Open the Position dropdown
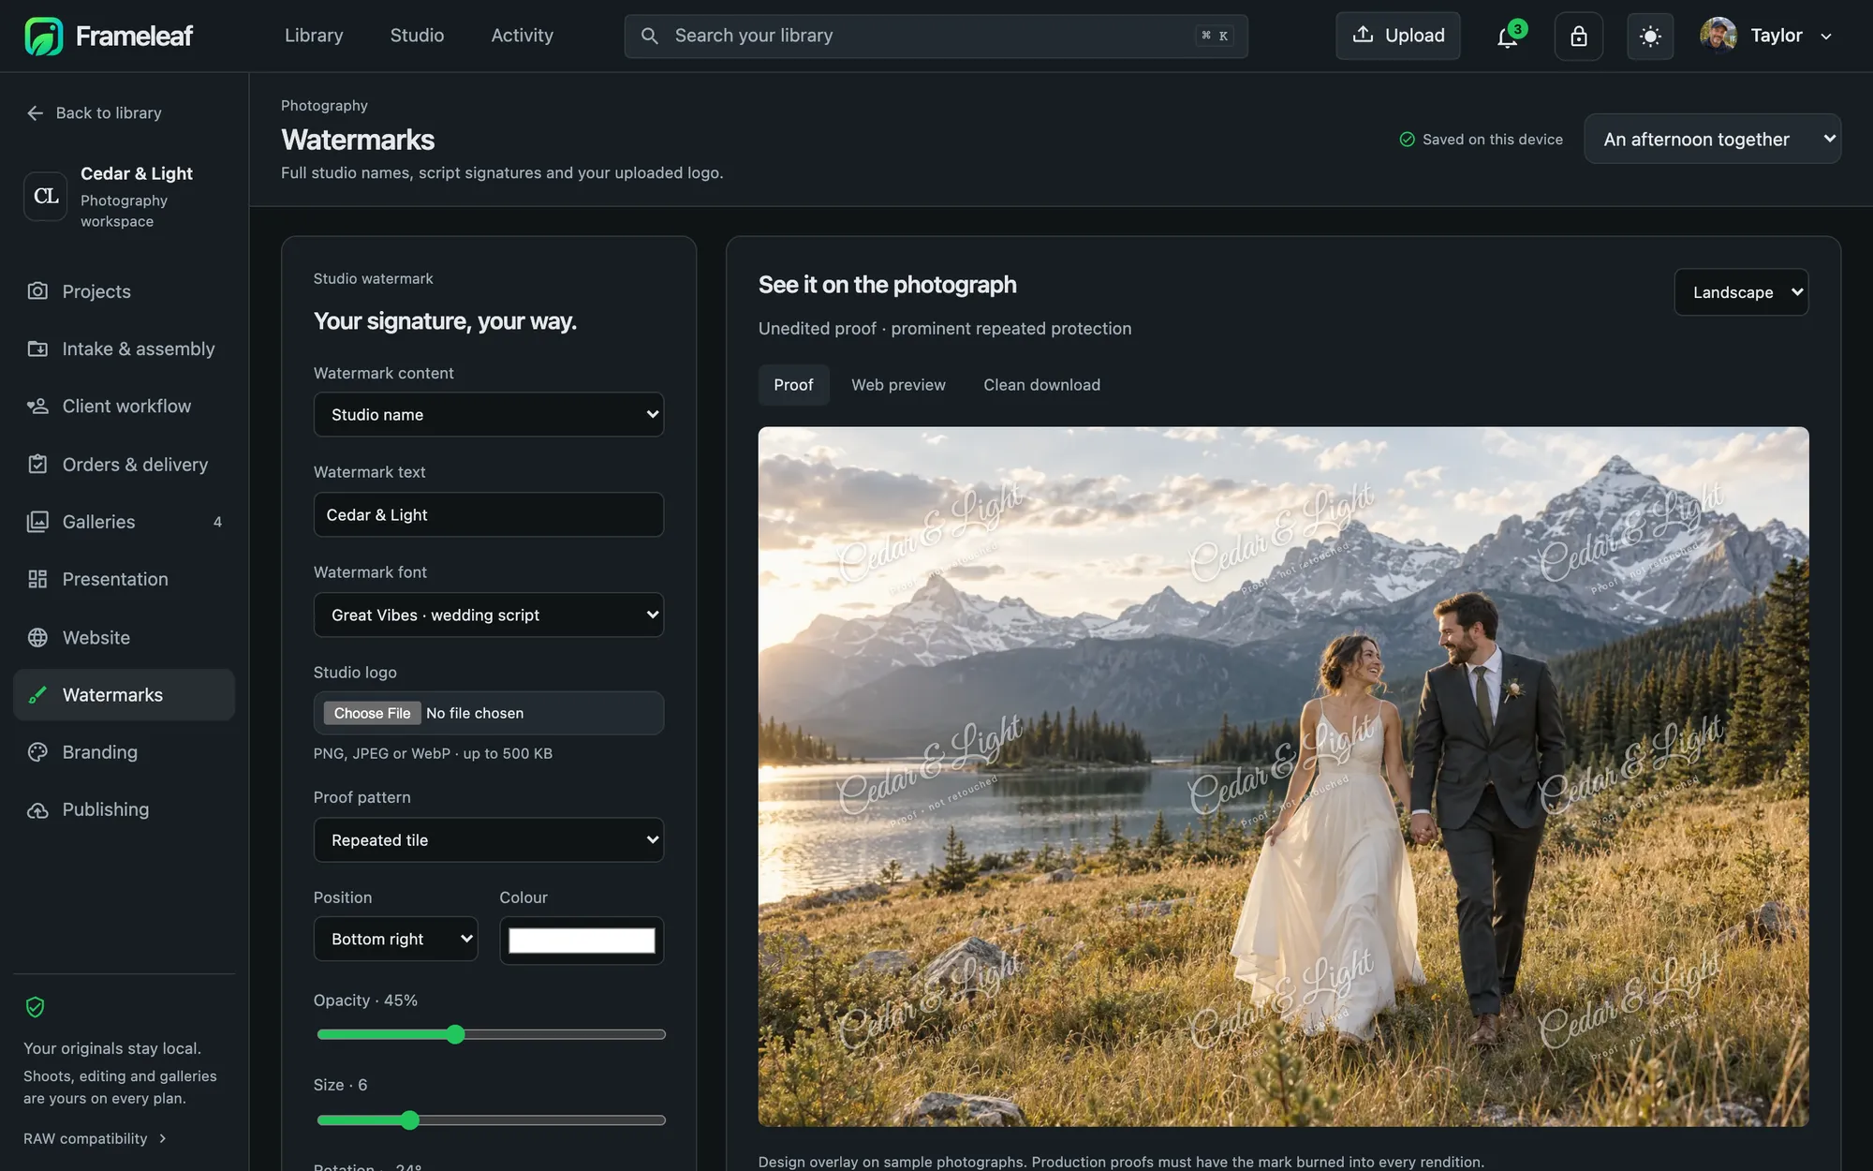Image resolution: width=1873 pixels, height=1171 pixels. 395,939
